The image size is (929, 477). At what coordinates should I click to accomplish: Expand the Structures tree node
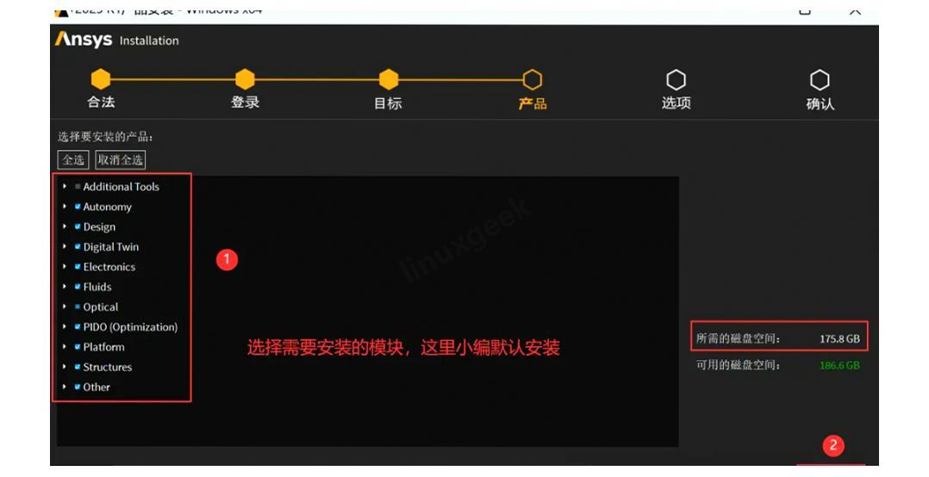(65, 367)
